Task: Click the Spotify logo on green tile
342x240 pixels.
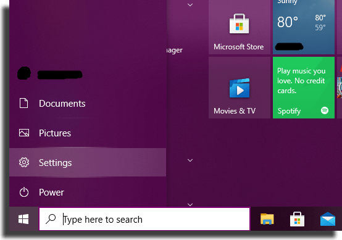Action: click(x=325, y=110)
